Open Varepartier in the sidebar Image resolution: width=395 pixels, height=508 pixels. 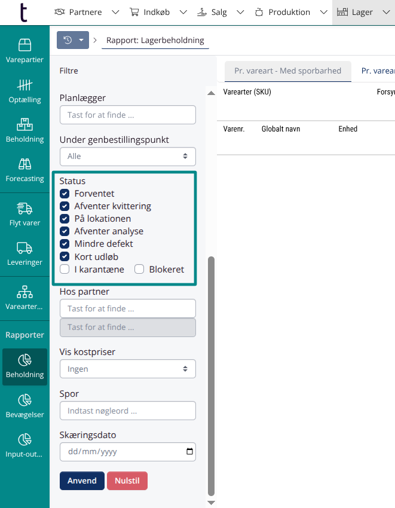[x=25, y=51]
